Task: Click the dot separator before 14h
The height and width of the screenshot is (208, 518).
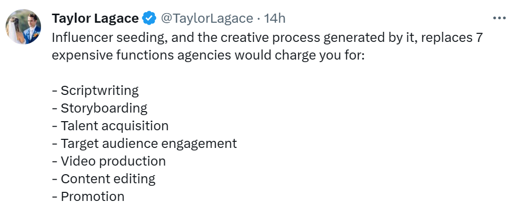Action: click(259, 19)
